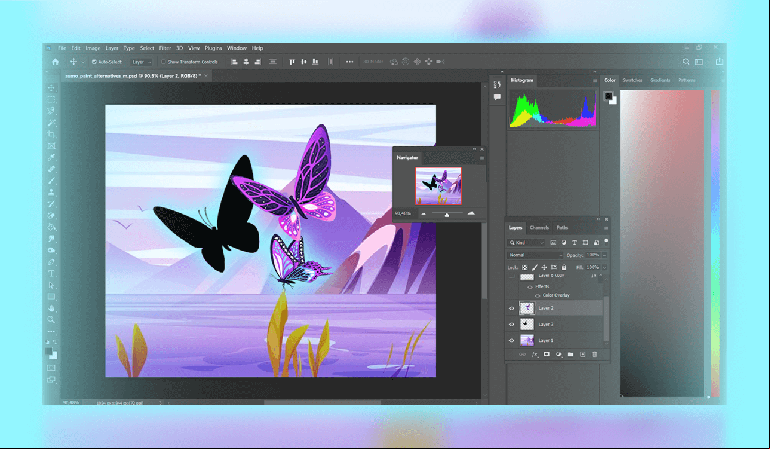Open the Kind filter dropdown in Layers

coord(526,243)
